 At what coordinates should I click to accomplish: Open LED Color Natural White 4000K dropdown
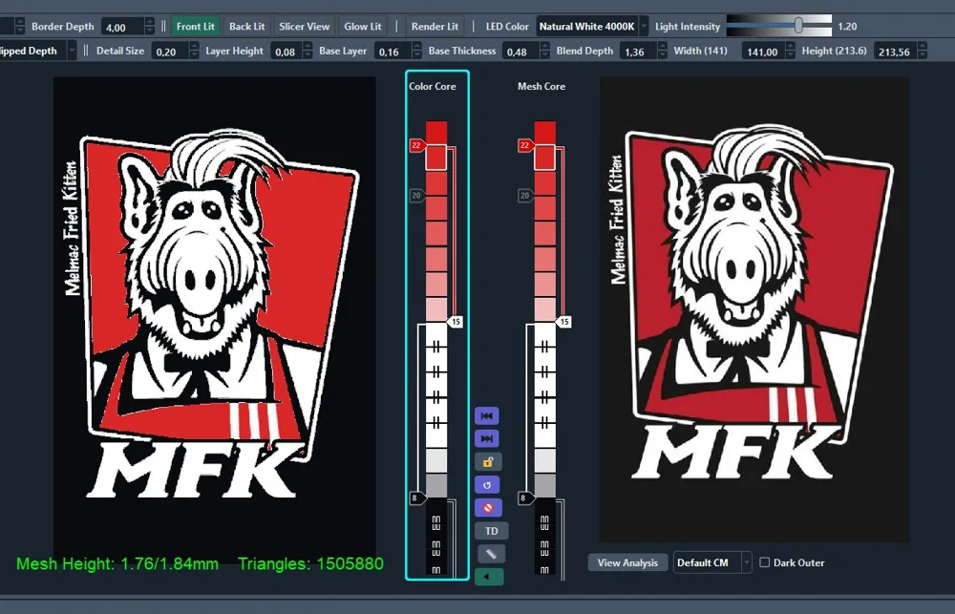pyautogui.click(x=591, y=26)
